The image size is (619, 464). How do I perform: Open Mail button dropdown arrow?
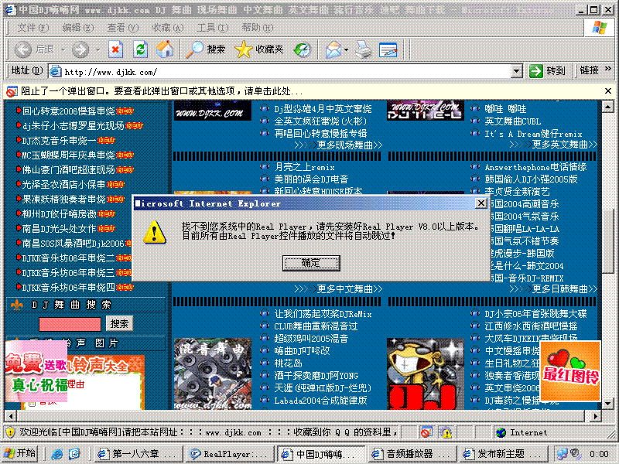(x=346, y=49)
